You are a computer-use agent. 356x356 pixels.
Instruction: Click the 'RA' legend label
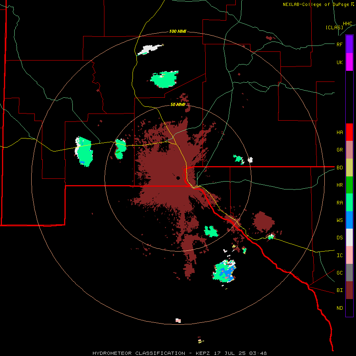pos(339,203)
